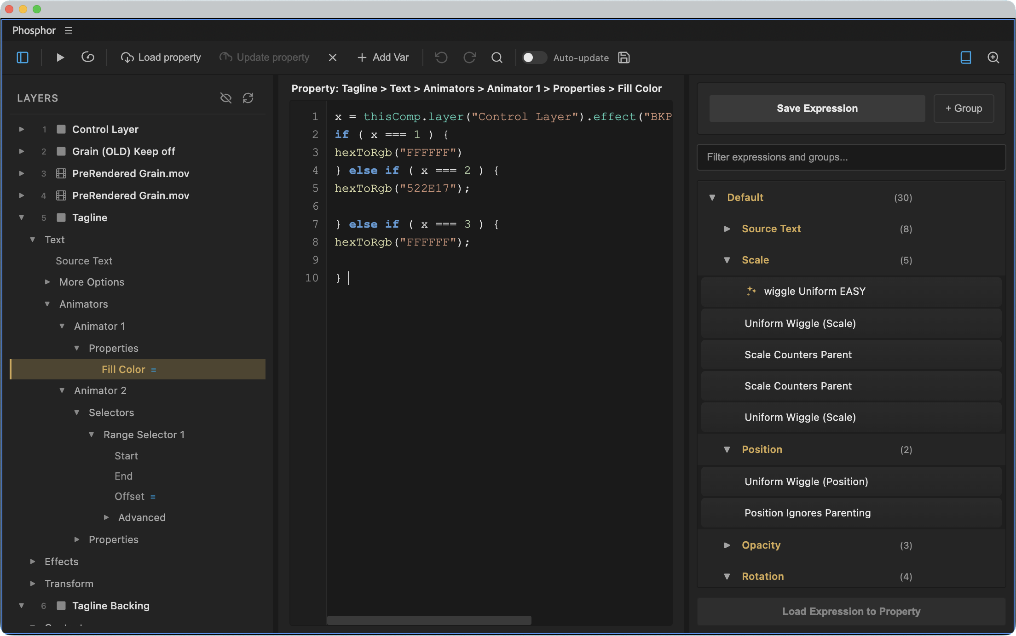Expand More Options
Viewport: 1016px width, 636px height.
pyautogui.click(x=47, y=282)
